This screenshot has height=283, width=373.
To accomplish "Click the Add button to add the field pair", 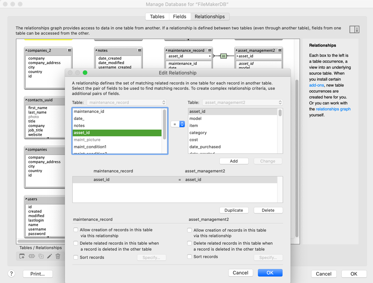I will click(234, 161).
